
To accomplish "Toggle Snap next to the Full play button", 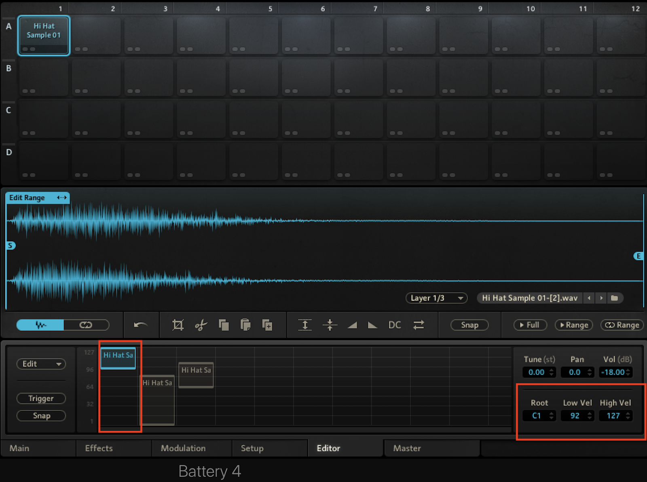I will [x=469, y=325].
